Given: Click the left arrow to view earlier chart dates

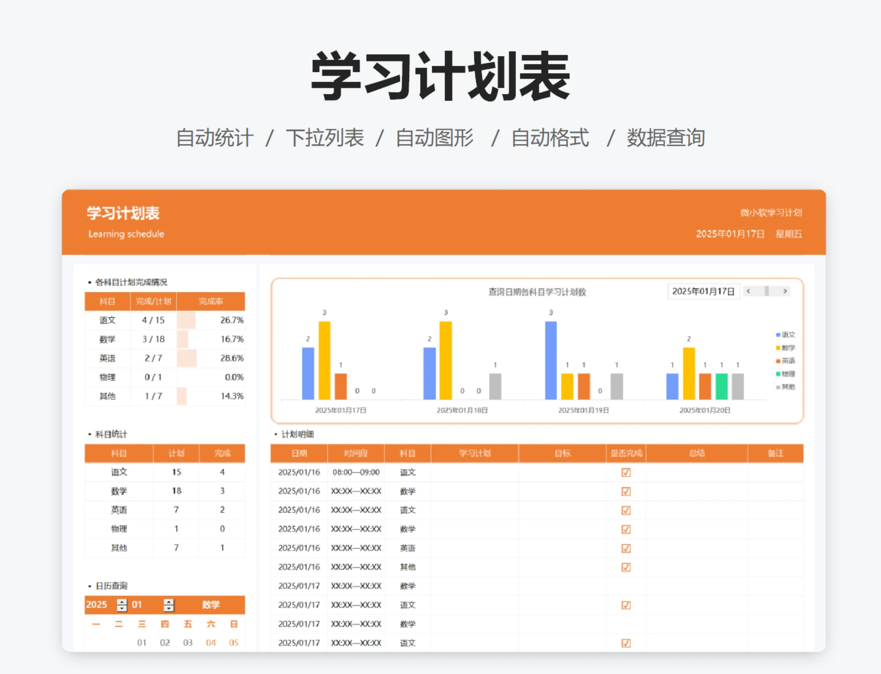Looking at the screenshot, I should tap(748, 291).
